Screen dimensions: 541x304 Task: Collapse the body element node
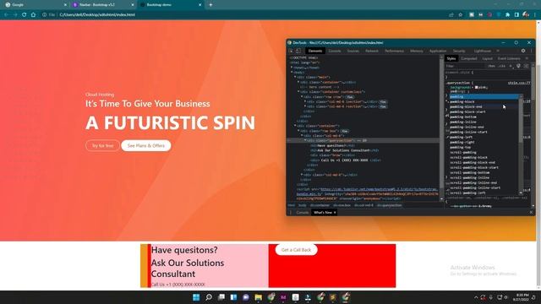[292, 73]
